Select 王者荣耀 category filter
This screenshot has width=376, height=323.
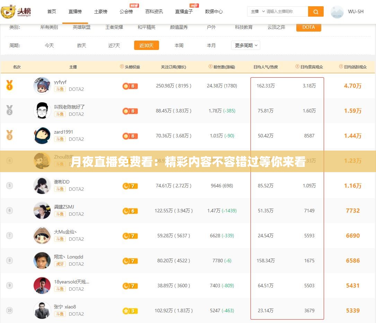[114, 27]
